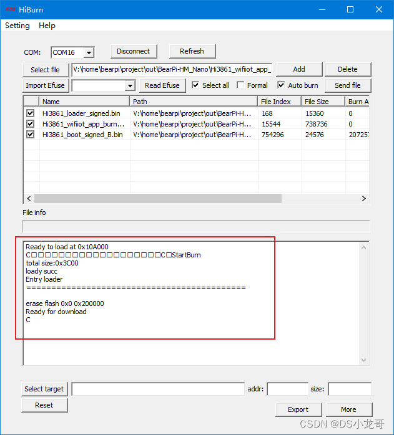Click the Path column header

[194, 102]
